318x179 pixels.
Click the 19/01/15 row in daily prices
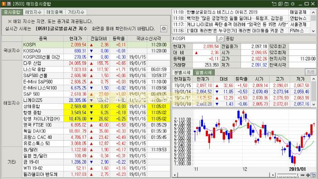241,85
